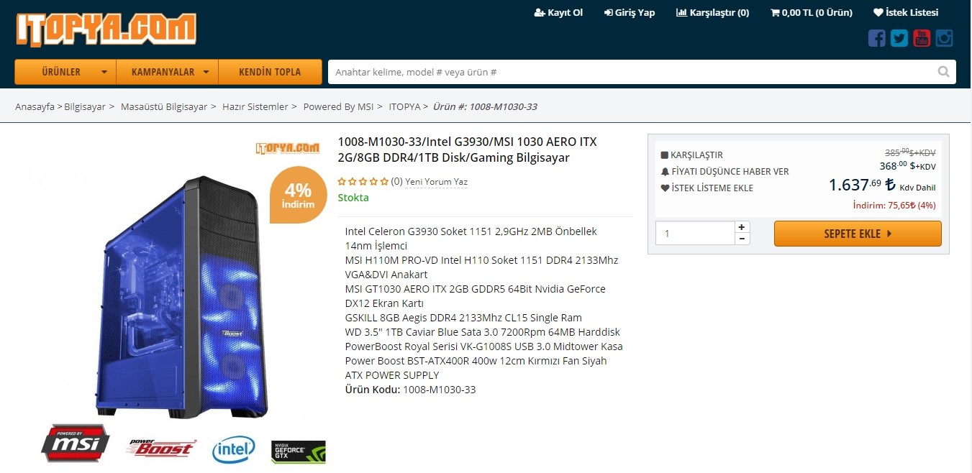Expand the ÜRÜNLER dropdown menu

(x=65, y=72)
